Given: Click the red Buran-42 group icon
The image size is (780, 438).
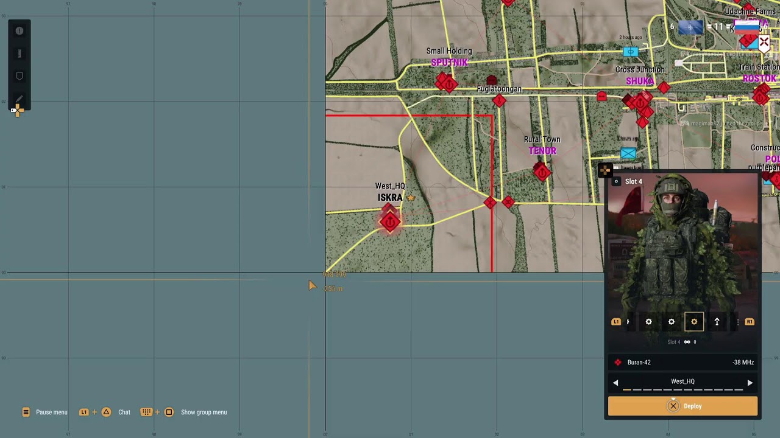Looking at the screenshot, I should tap(618, 363).
